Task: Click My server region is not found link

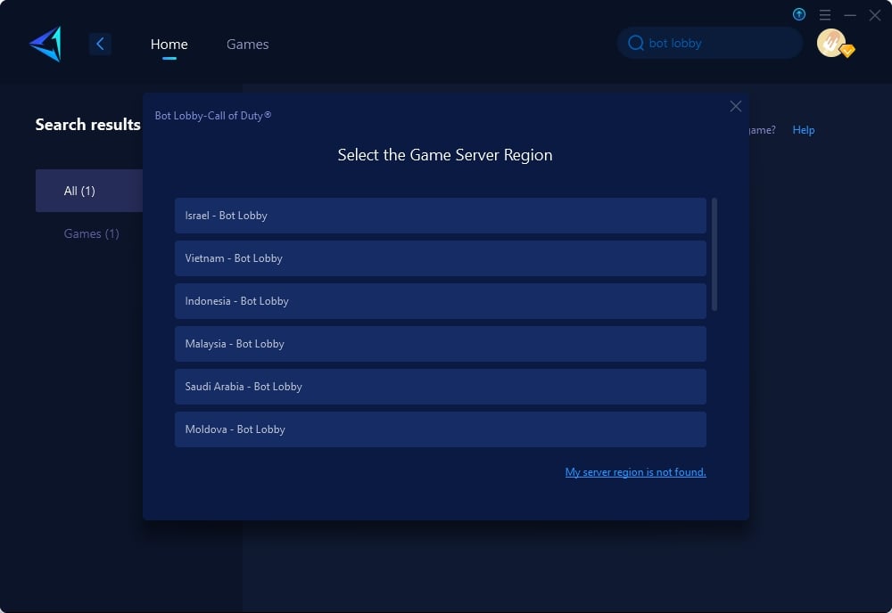Action: pos(635,472)
